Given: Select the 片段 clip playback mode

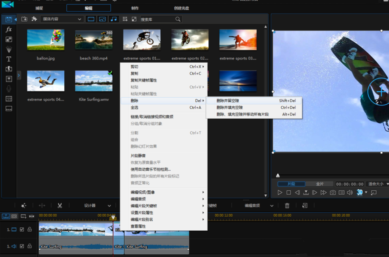Looking at the screenshot, I should click(x=291, y=184).
